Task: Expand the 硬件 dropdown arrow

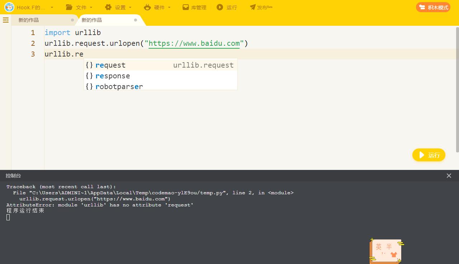Action: [169, 8]
